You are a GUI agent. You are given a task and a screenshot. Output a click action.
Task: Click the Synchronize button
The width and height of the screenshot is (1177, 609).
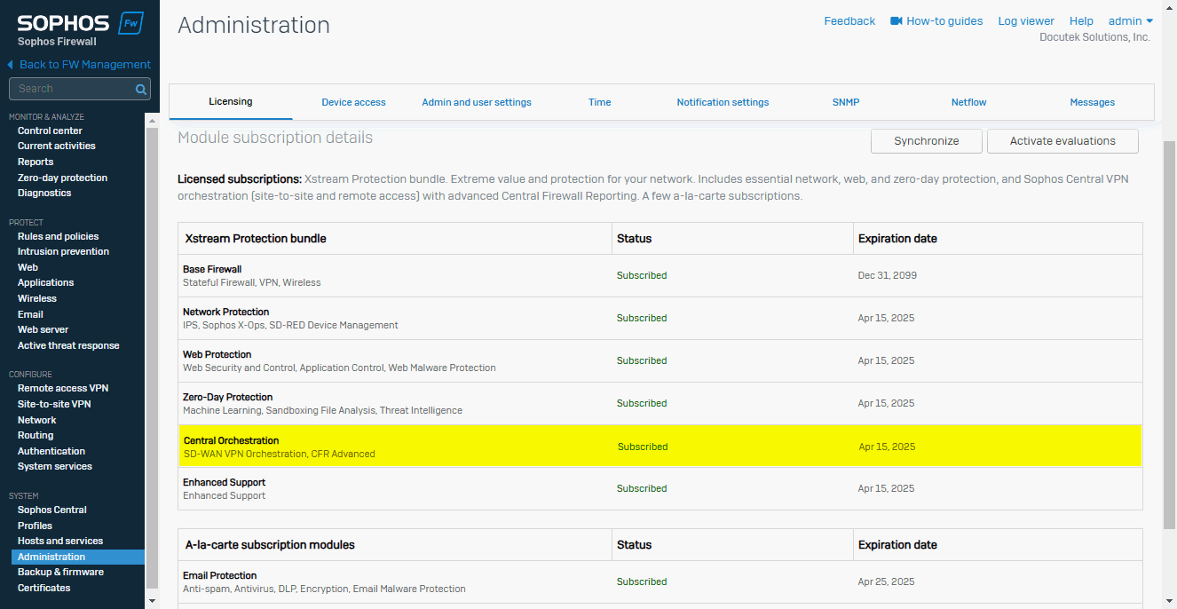[927, 141]
